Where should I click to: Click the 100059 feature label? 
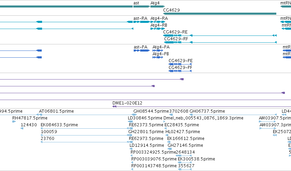click(49, 132)
